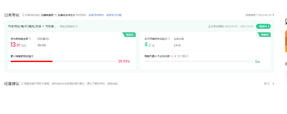Click the 日常考核 section heading
This screenshot has width=287, height=114.
[x=12, y=15]
